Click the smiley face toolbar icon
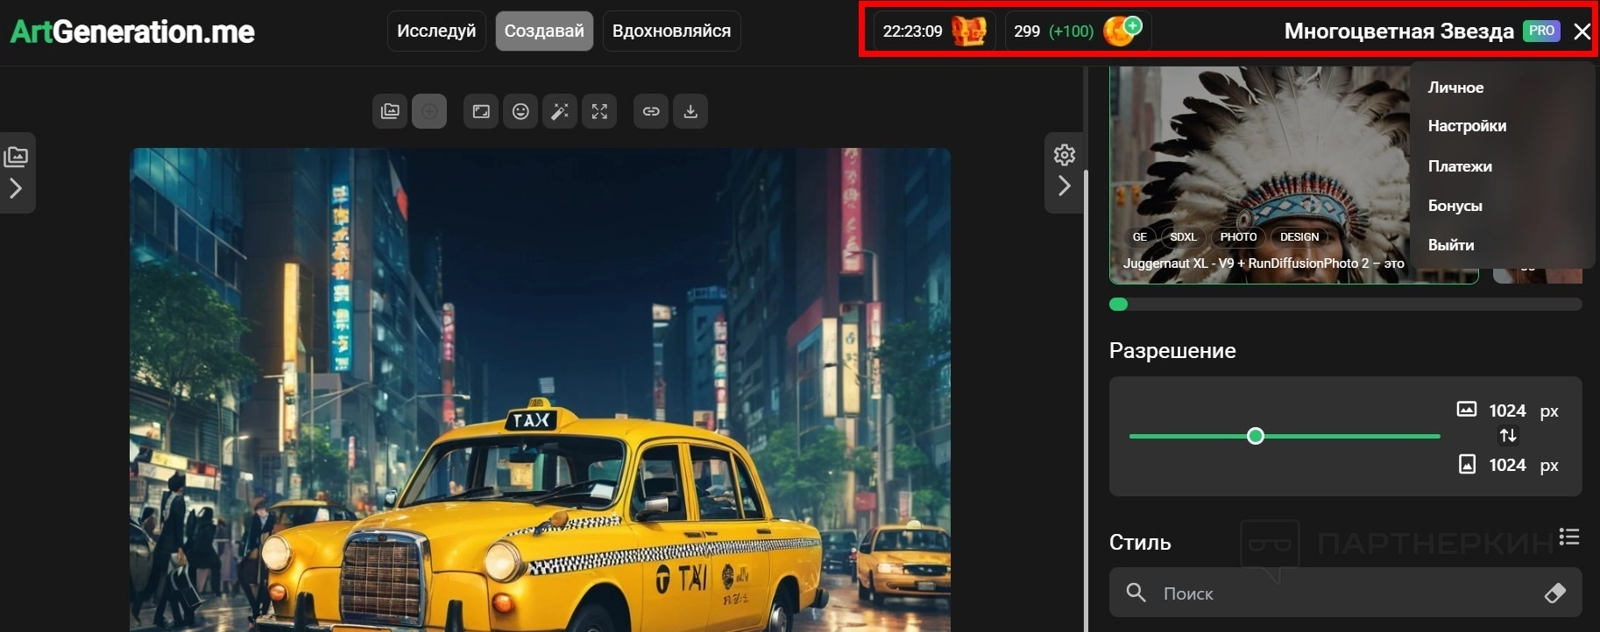The width and height of the screenshot is (1600, 632). pyautogui.click(x=520, y=111)
